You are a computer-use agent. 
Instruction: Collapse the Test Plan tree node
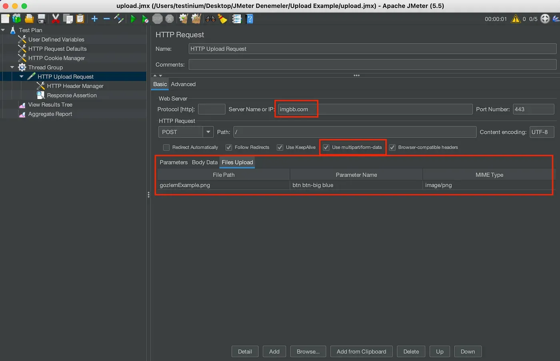(3, 30)
